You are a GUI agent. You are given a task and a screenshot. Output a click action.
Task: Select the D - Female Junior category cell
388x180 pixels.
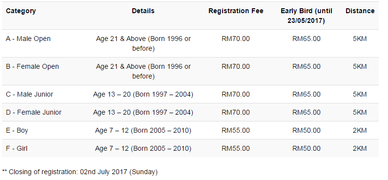point(34,113)
